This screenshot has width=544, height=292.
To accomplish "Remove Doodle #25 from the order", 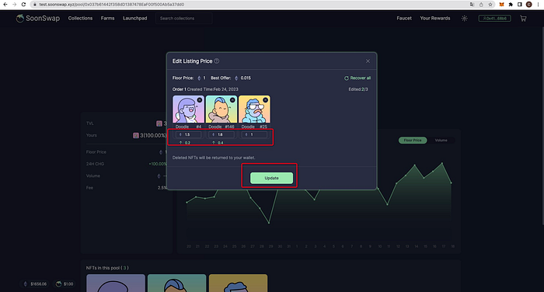I will (266, 100).
